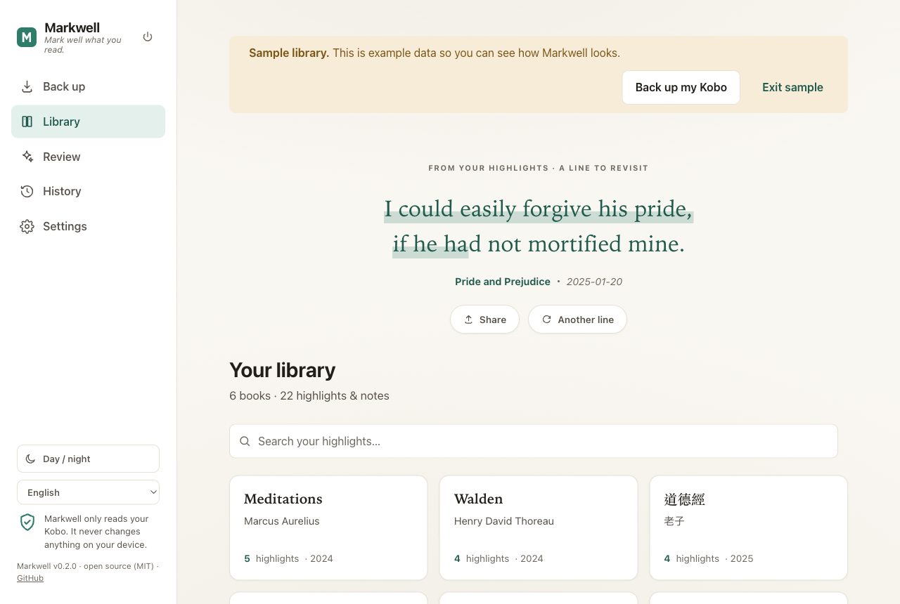
Task: Click '5 highlights · 2024' on Meditations card
Action: 288,558
